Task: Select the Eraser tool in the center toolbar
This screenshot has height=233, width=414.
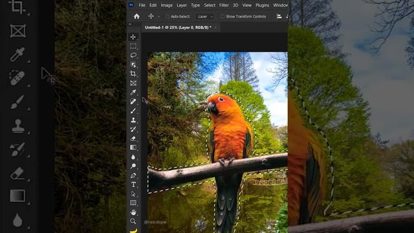Action: pos(133,139)
